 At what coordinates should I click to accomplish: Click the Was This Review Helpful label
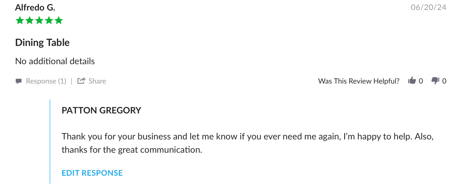point(359,81)
